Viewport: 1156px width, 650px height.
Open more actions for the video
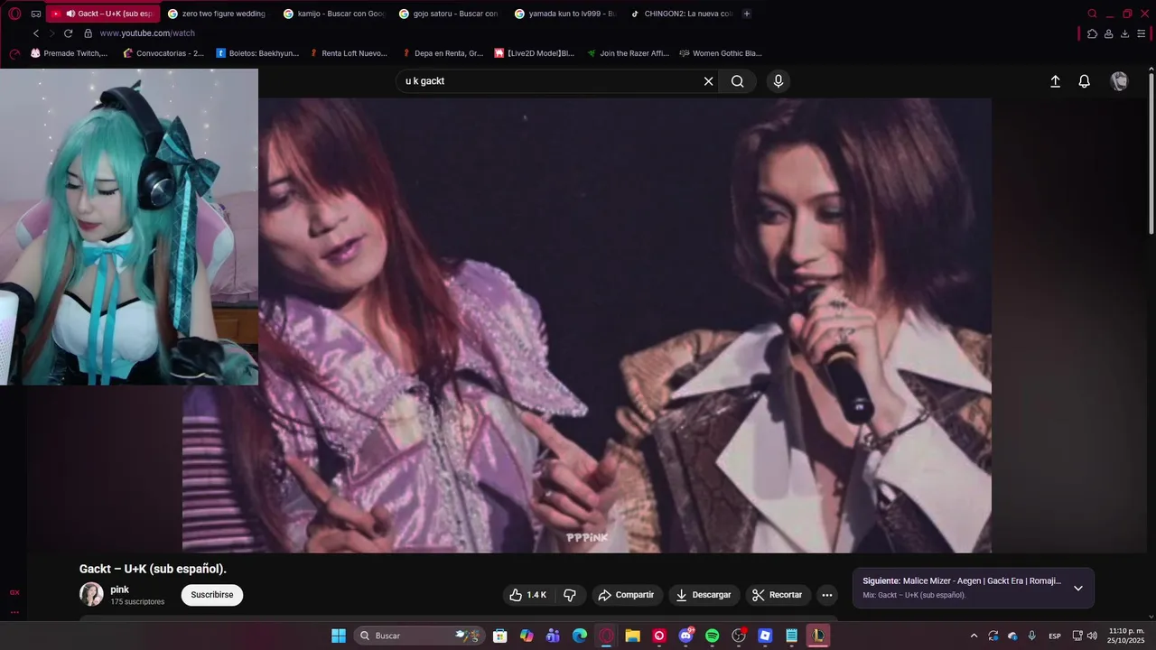826,595
